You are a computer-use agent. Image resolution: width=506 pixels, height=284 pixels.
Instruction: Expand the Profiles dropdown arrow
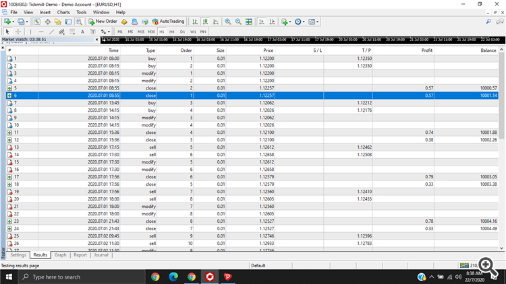coord(27,22)
